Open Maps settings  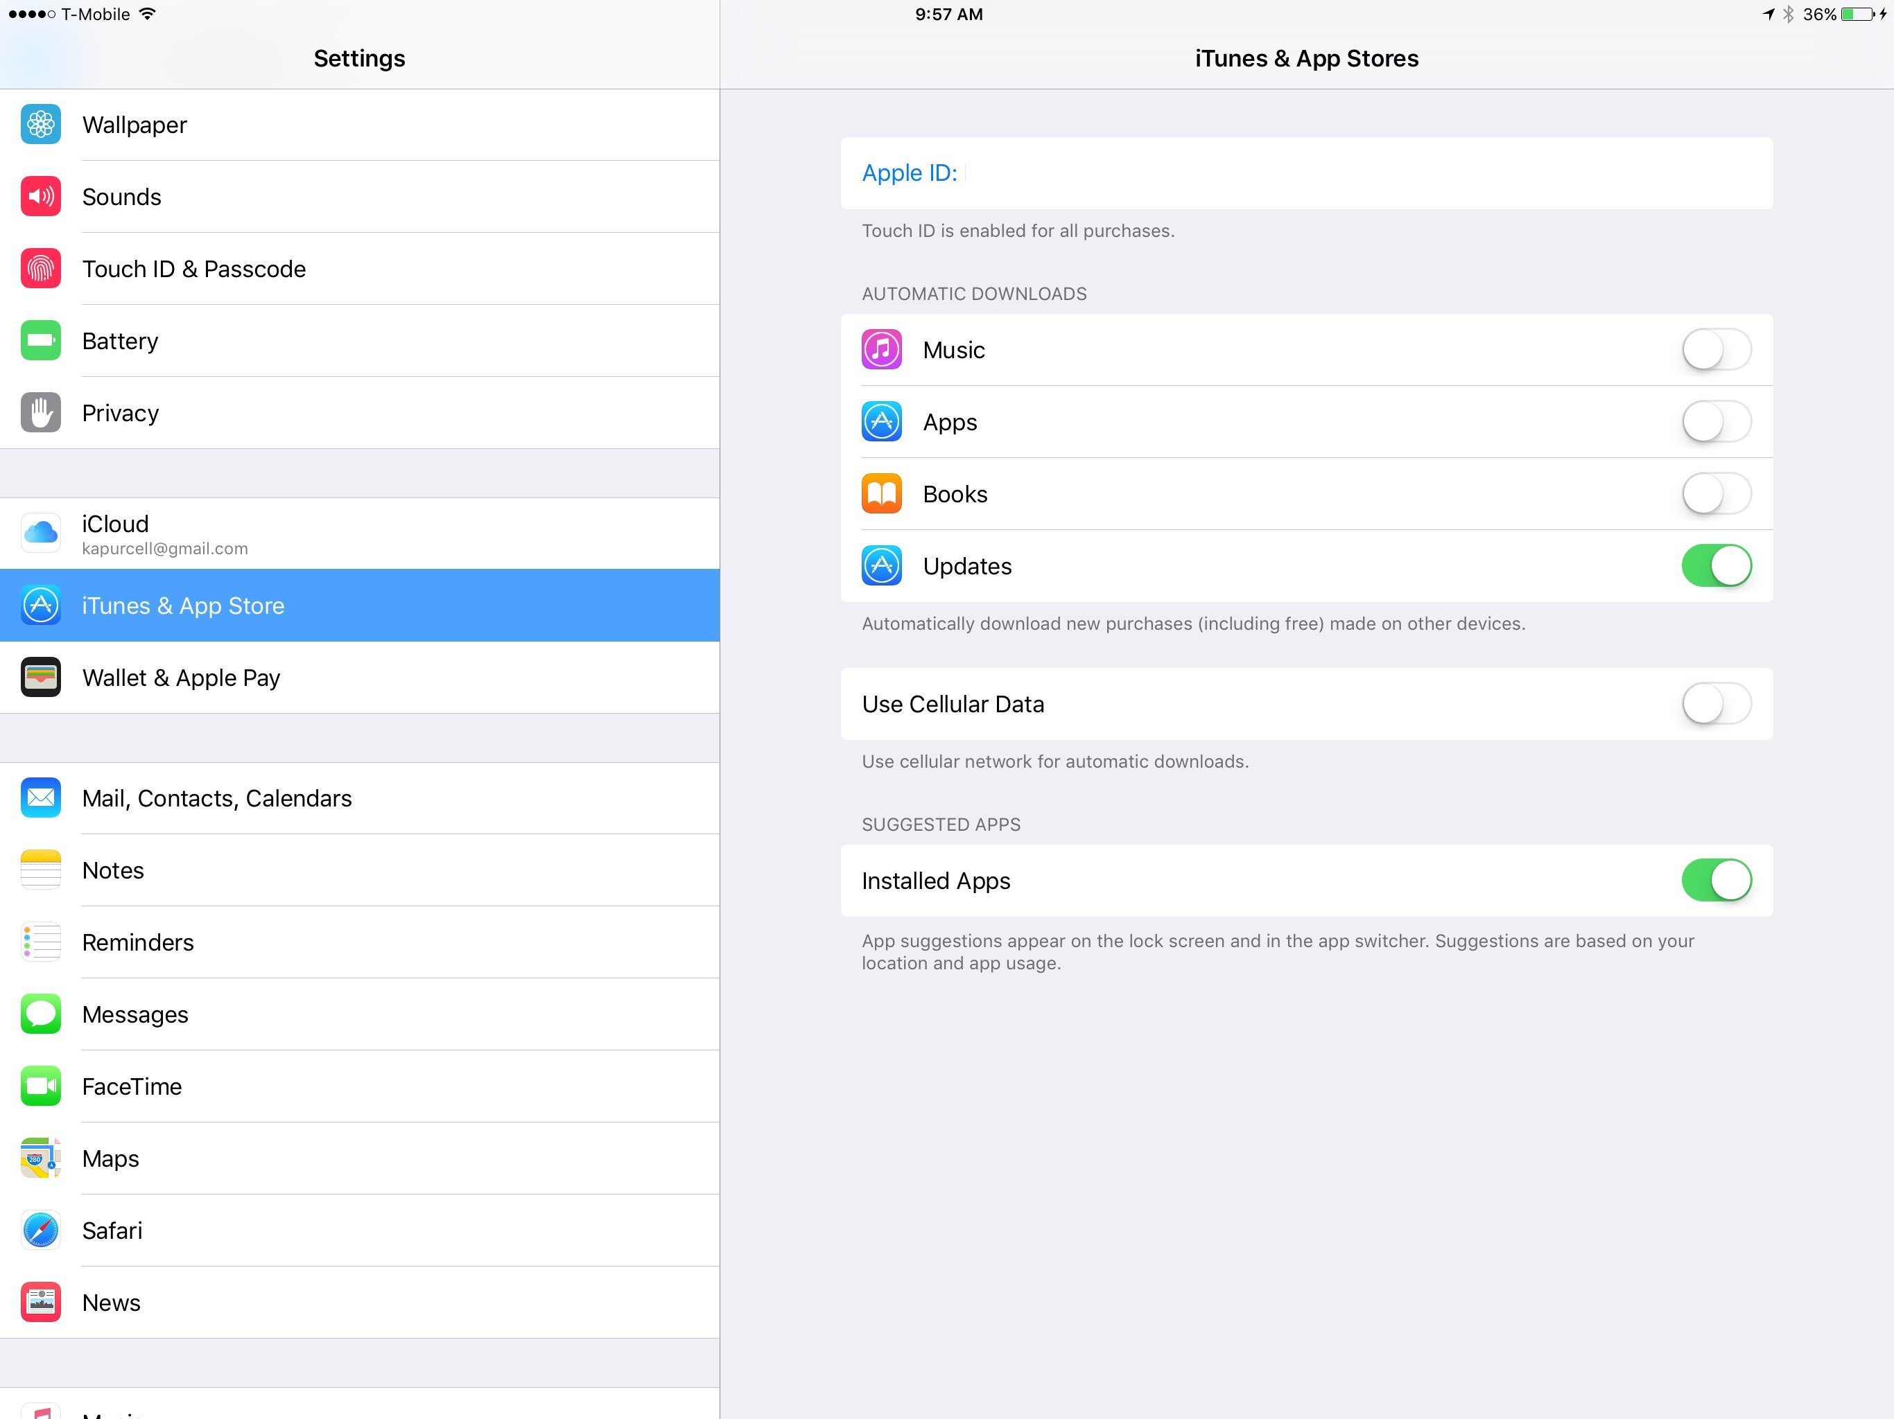click(360, 1158)
